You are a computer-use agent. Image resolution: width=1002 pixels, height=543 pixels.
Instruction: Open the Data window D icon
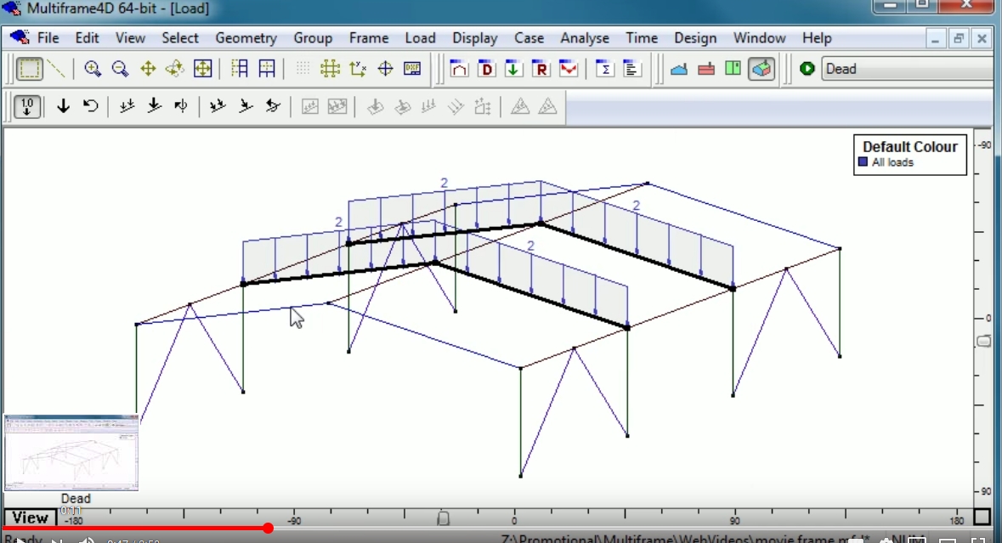pyautogui.click(x=486, y=69)
